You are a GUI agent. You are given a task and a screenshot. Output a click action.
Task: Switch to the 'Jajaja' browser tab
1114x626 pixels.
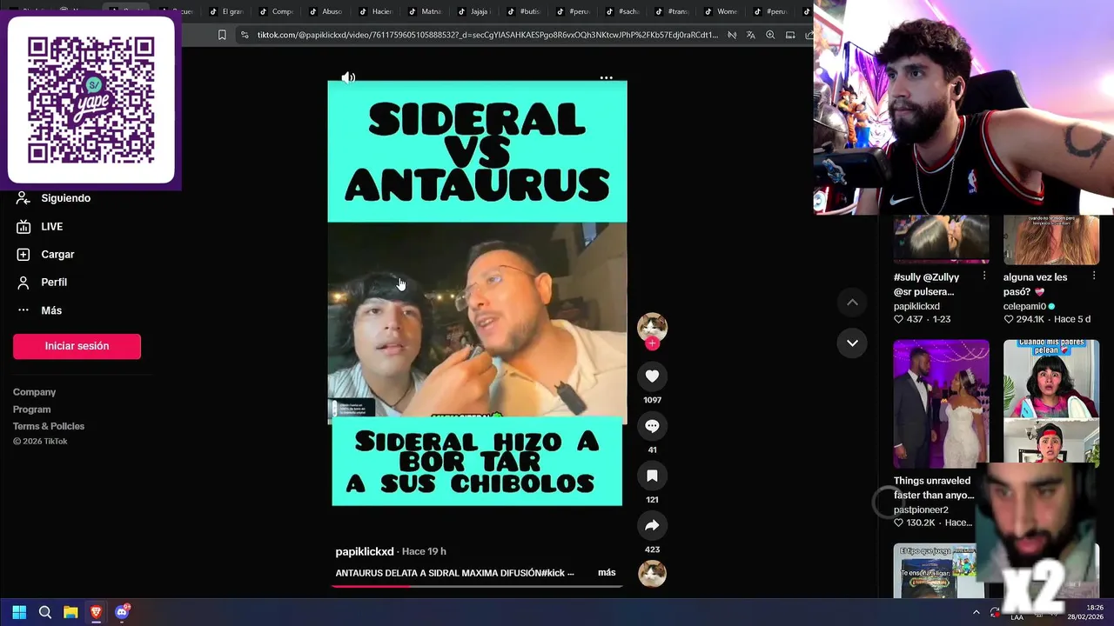point(475,11)
